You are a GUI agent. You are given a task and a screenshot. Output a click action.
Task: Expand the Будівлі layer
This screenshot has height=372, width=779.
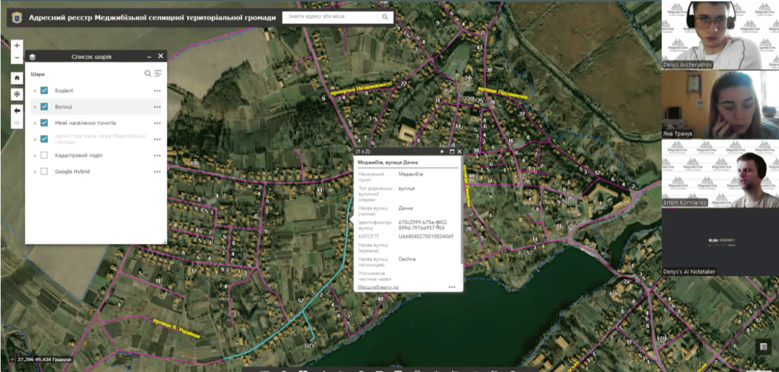coord(35,90)
